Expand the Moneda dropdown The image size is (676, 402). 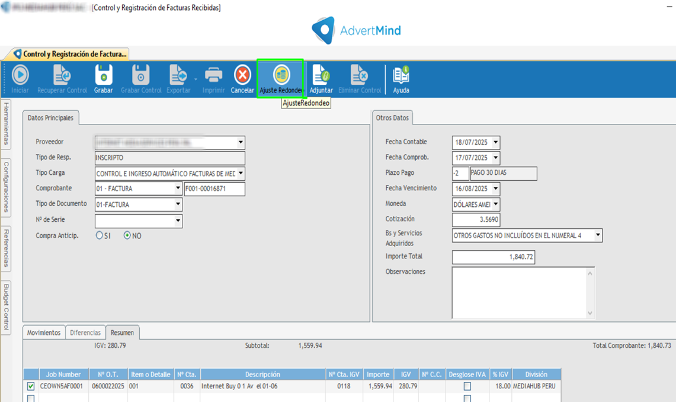[x=495, y=204]
